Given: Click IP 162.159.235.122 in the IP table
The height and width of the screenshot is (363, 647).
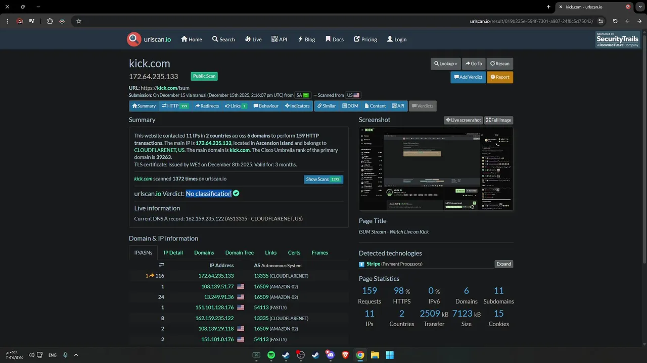Looking at the screenshot, I should tap(214, 318).
